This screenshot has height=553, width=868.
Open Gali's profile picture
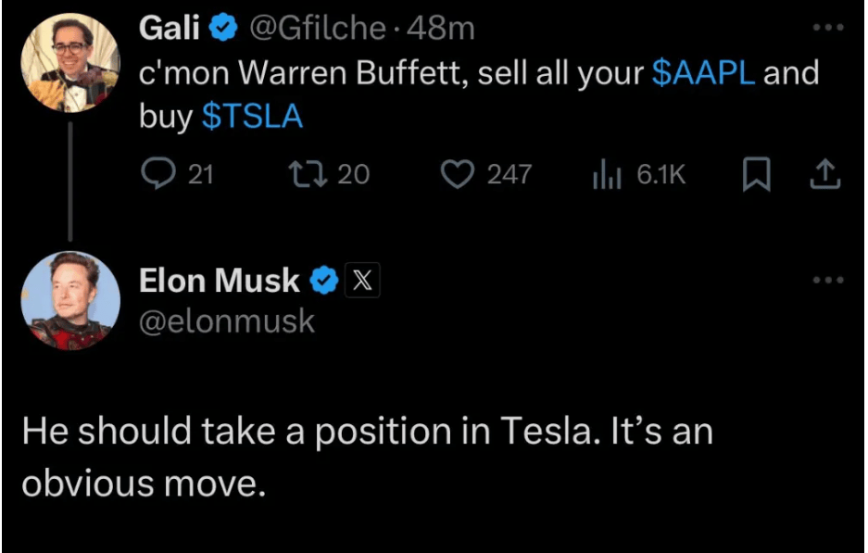click(69, 63)
